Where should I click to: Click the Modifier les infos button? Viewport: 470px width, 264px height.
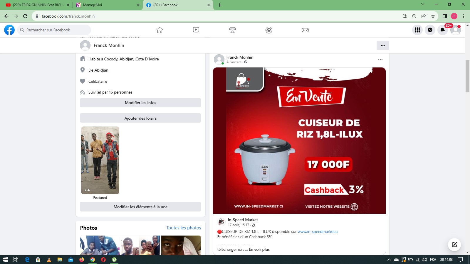pos(140,103)
